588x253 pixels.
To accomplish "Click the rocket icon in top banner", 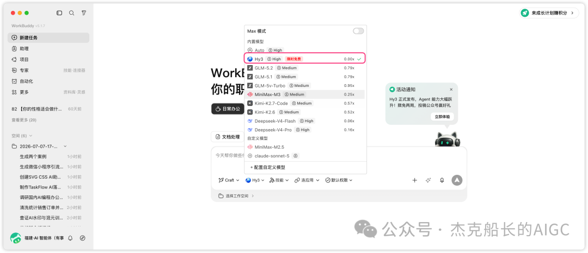I will pyautogui.click(x=525, y=12).
